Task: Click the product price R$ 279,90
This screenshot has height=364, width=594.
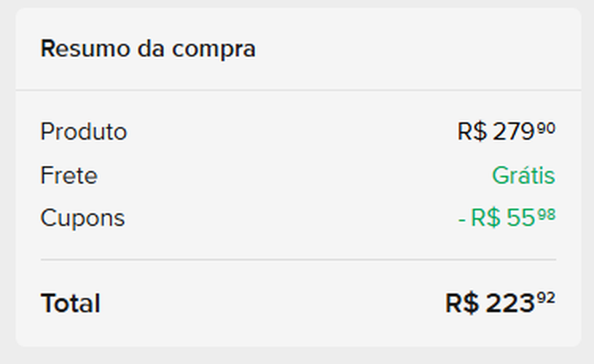Action: [506, 132]
